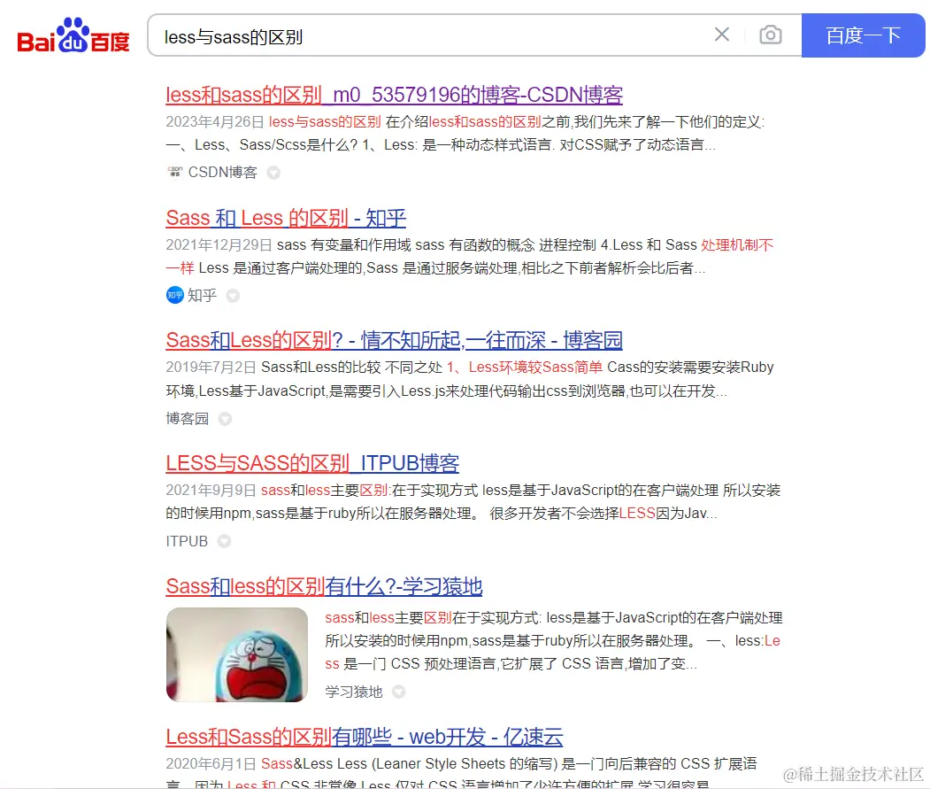Click the Doraemon thumbnail image
930x789 pixels.
pyautogui.click(x=237, y=654)
